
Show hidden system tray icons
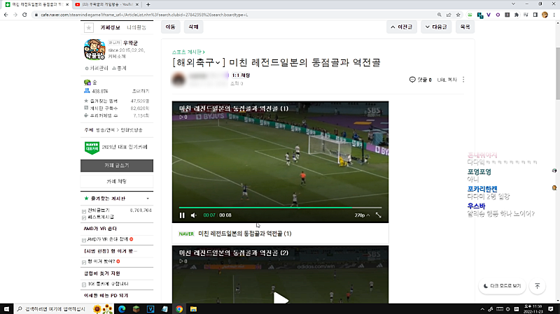(x=482, y=309)
